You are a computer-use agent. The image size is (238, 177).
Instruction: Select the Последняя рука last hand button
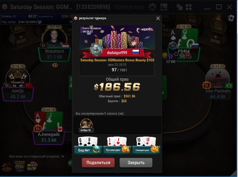pos(146,150)
